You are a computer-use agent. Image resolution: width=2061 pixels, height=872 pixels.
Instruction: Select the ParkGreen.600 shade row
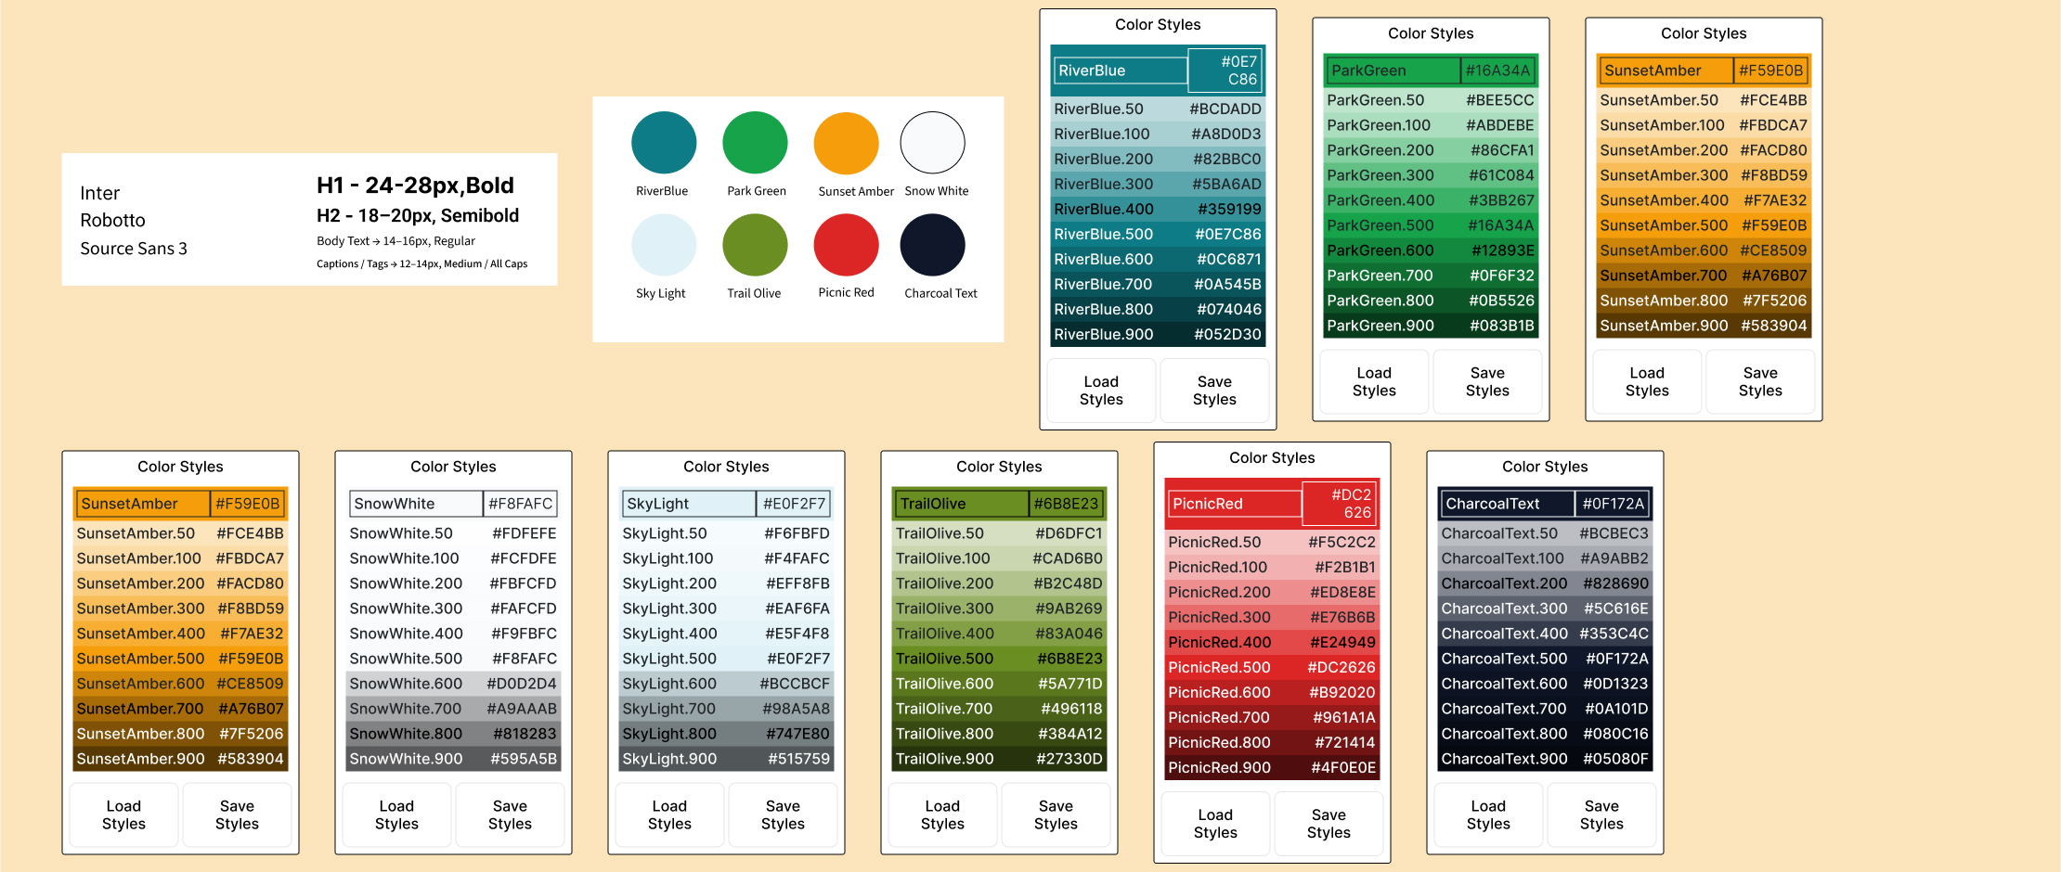1430,250
